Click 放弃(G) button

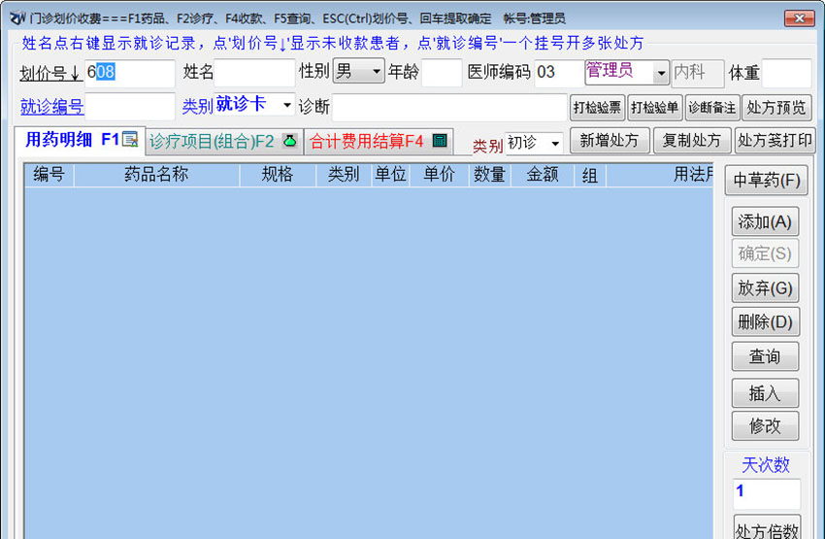[765, 287]
